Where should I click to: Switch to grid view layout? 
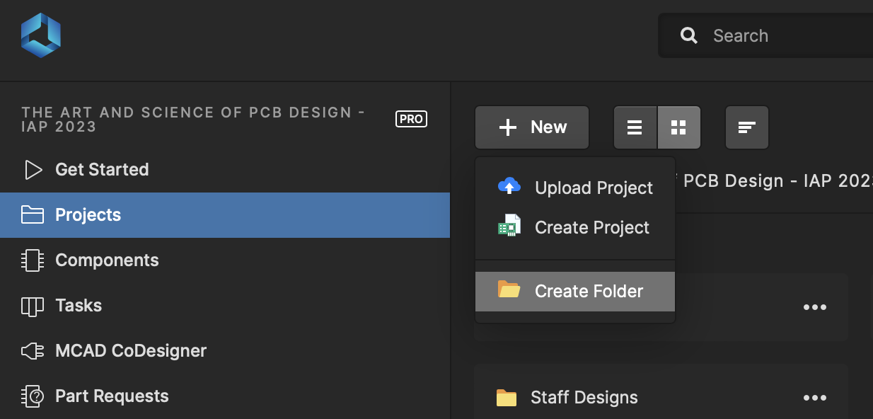click(x=679, y=127)
